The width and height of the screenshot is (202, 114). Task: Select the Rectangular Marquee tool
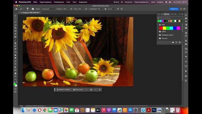15,19
